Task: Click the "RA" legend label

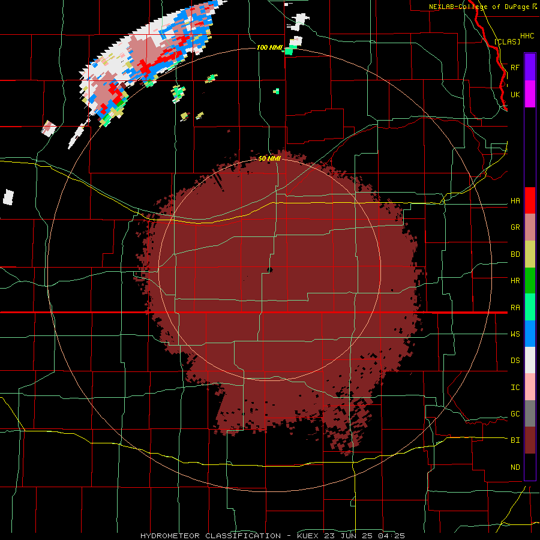Action: pyautogui.click(x=515, y=308)
